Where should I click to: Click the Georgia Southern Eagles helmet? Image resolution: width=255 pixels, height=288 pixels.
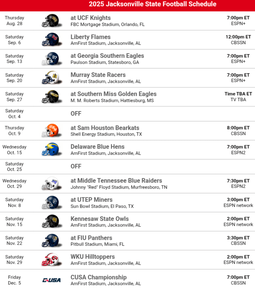[x=50, y=59]
